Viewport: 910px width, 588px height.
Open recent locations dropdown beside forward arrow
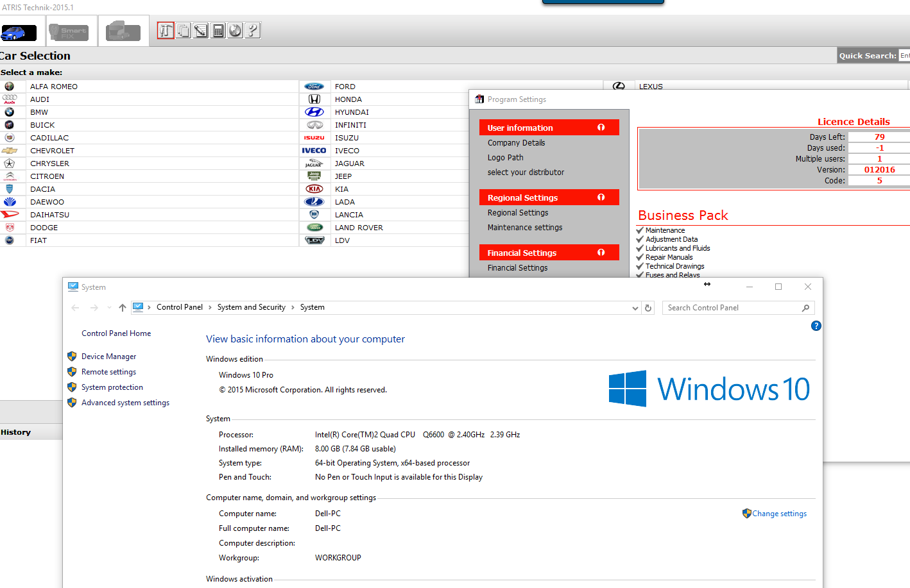pos(109,308)
